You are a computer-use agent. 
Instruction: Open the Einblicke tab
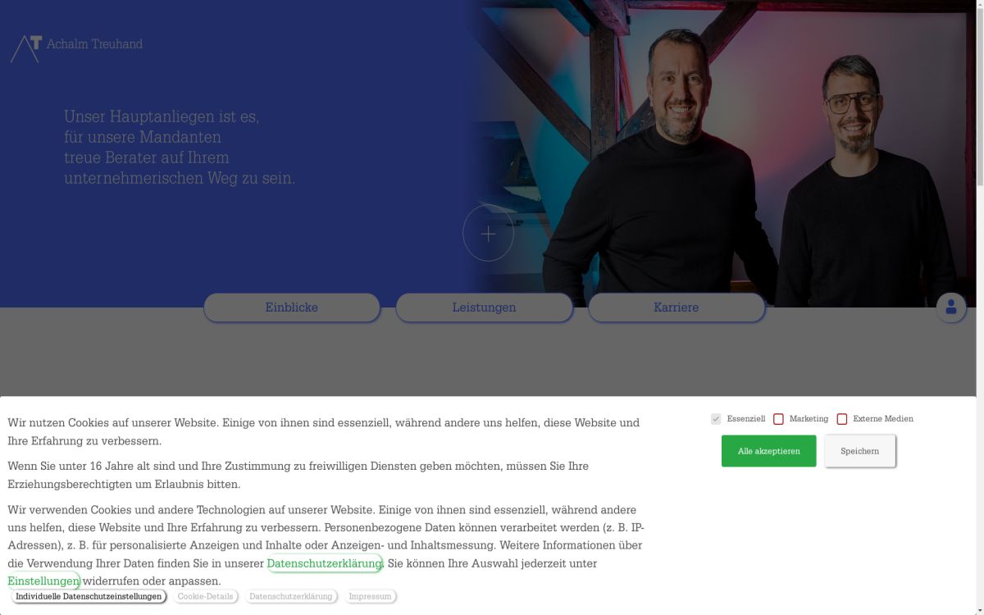(292, 307)
